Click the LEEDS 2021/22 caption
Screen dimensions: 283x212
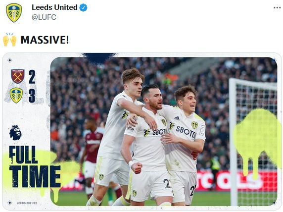27,203
